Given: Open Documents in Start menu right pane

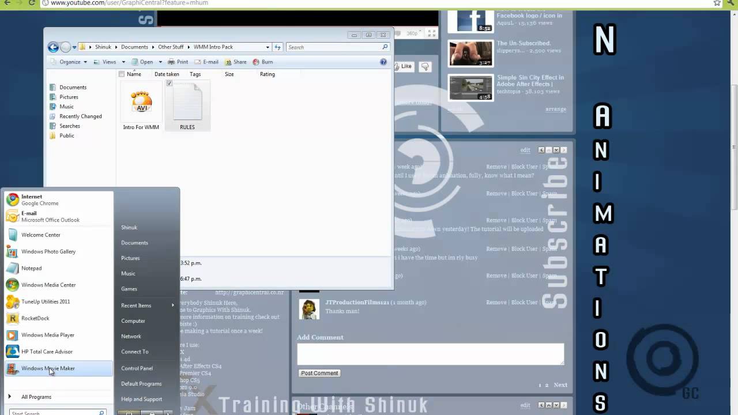Looking at the screenshot, I should click(134, 243).
